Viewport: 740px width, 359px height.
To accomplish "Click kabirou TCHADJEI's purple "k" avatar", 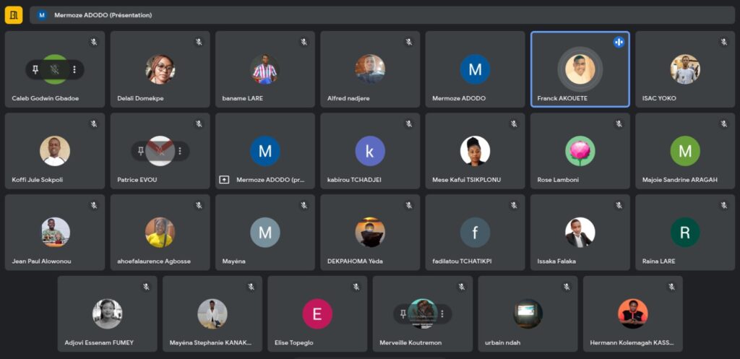I will point(370,151).
